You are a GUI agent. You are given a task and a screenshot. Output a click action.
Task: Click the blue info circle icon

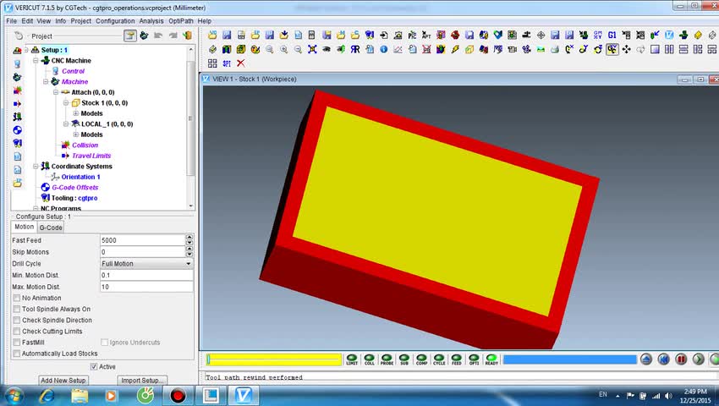pyautogui.click(x=384, y=49)
